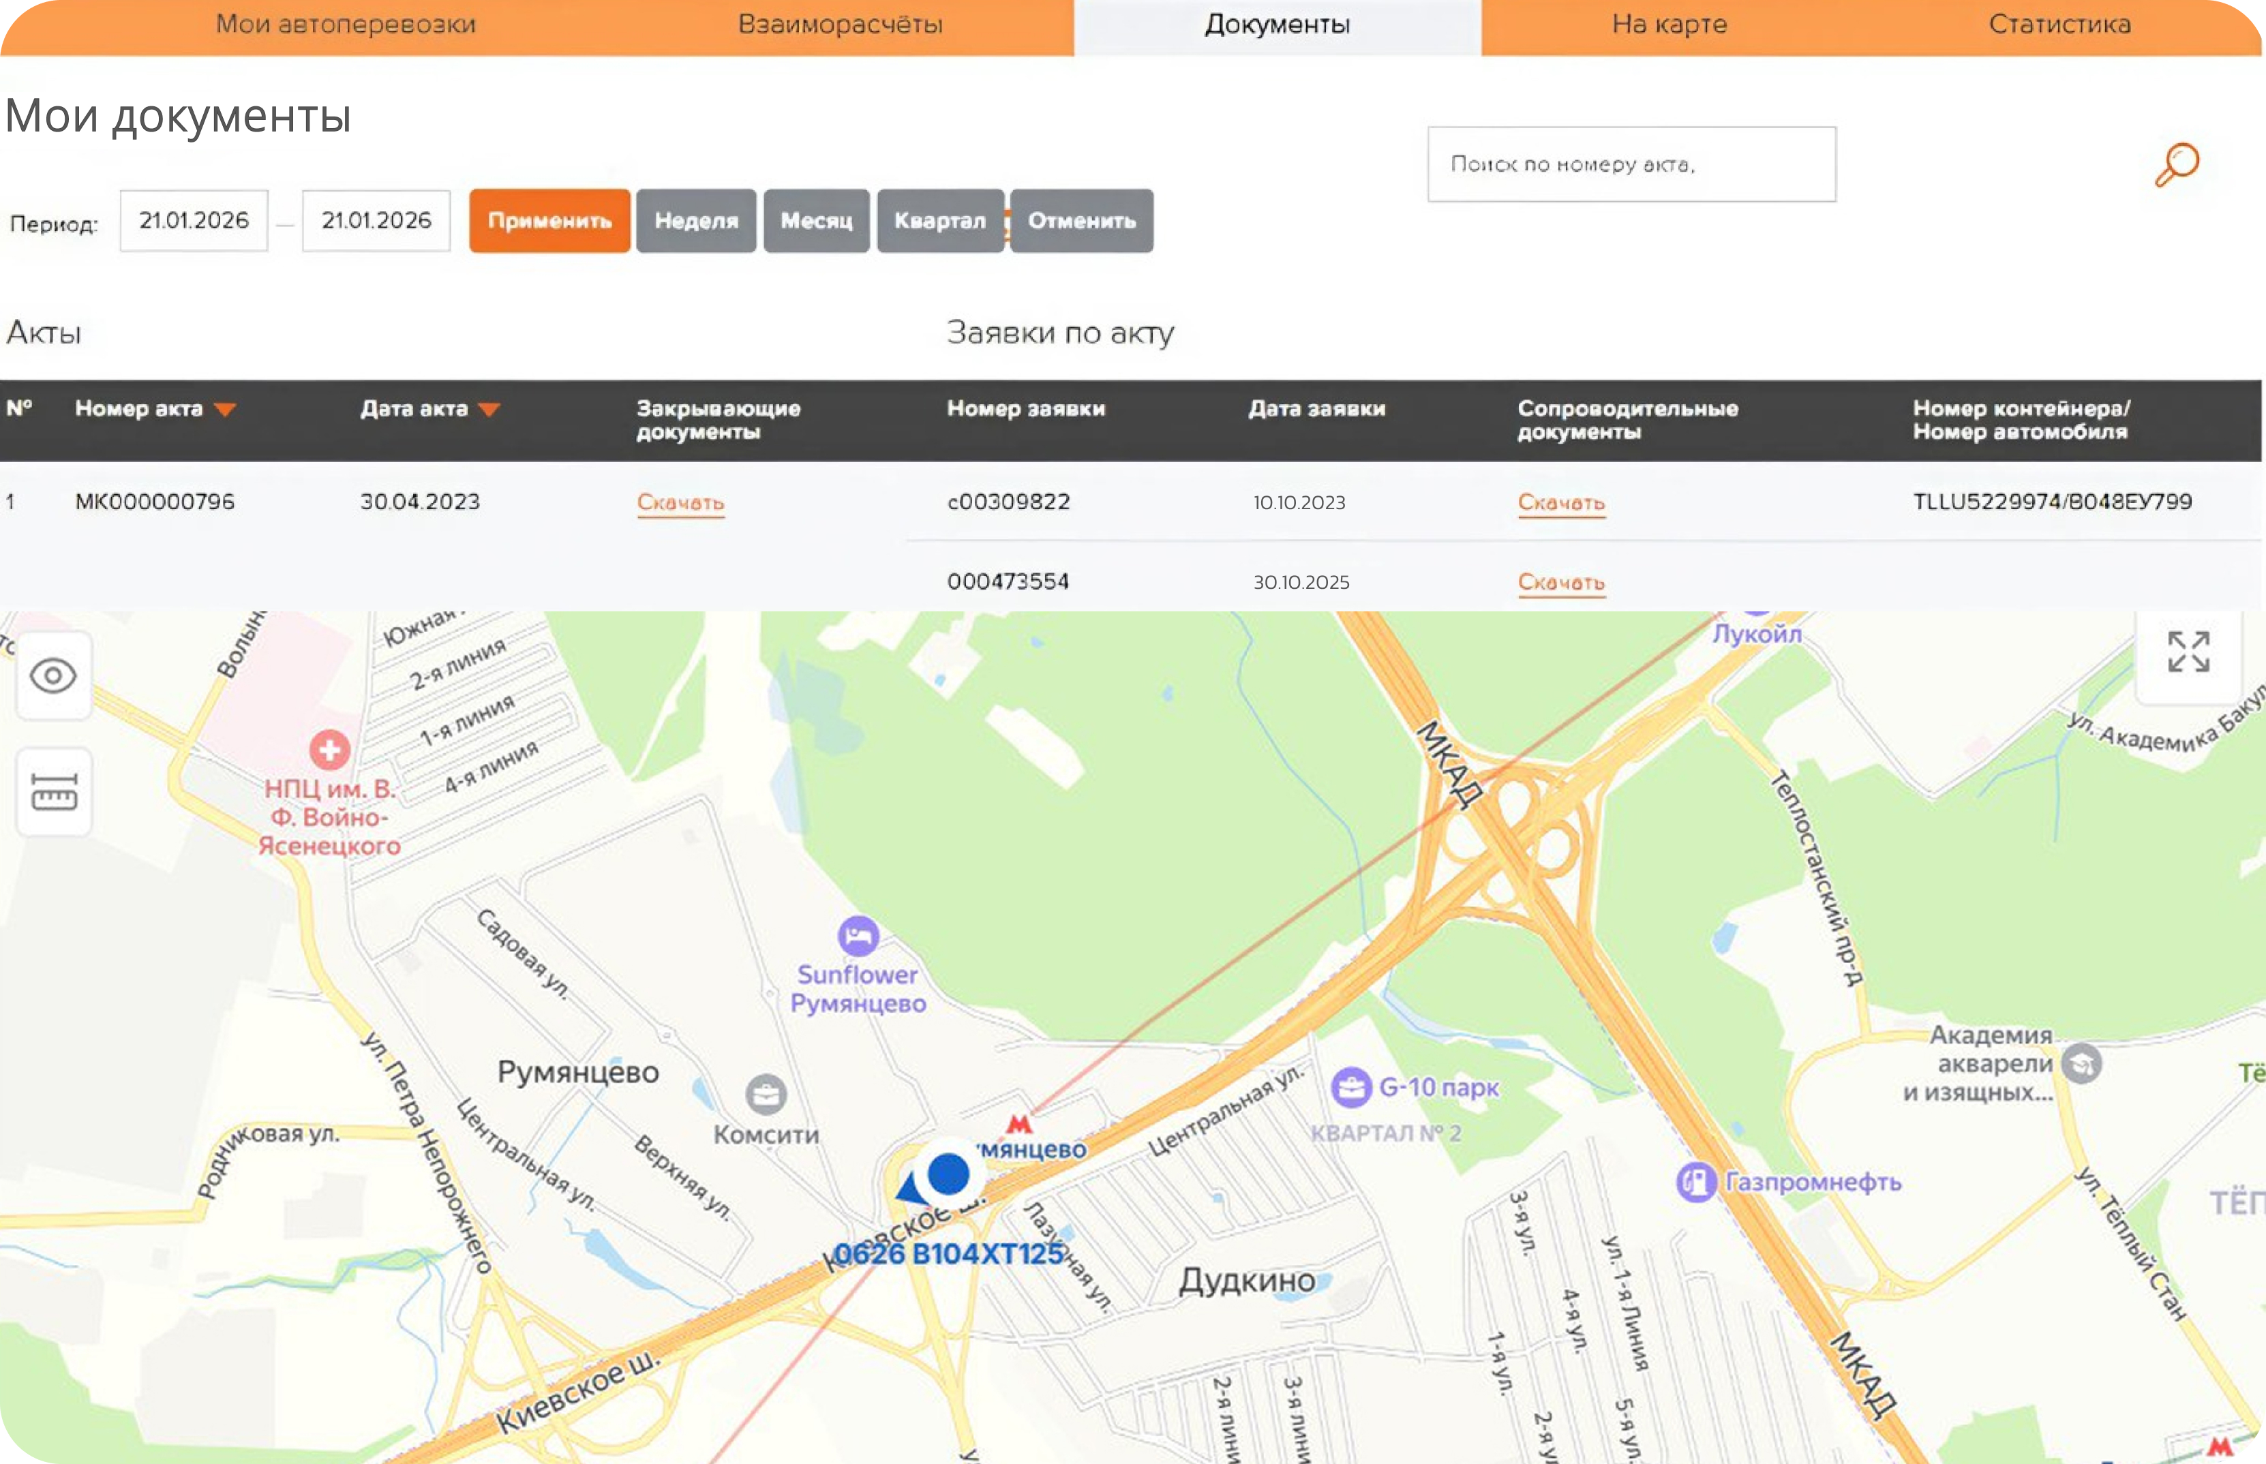Select the ruler measurement tool on map
Viewport: 2266px width, 1464px height.
(55, 792)
